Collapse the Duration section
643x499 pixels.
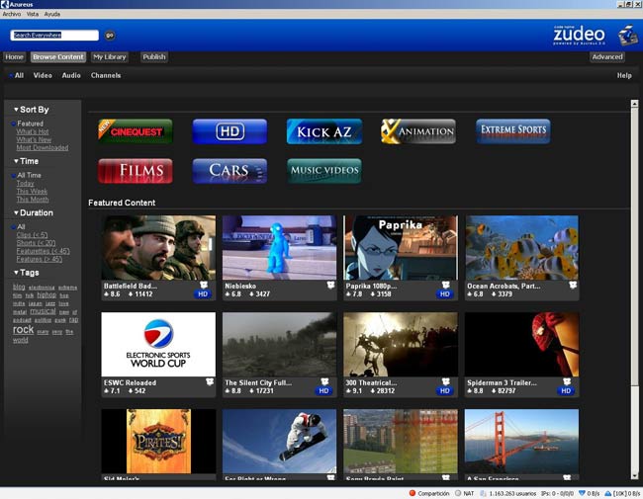(x=16, y=212)
